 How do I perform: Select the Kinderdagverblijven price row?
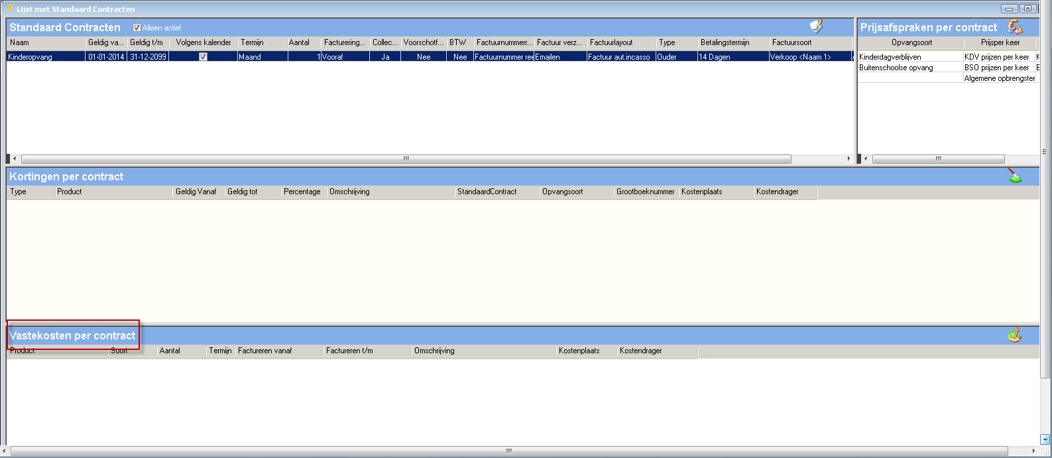point(909,57)
